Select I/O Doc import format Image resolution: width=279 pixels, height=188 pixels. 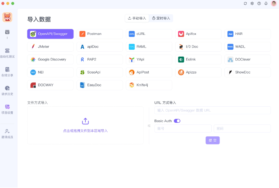click(x=198, y=47)
